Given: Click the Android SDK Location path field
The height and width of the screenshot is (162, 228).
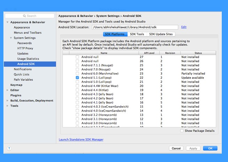Looking at the screenshot, I should click(x=135, y=27).
